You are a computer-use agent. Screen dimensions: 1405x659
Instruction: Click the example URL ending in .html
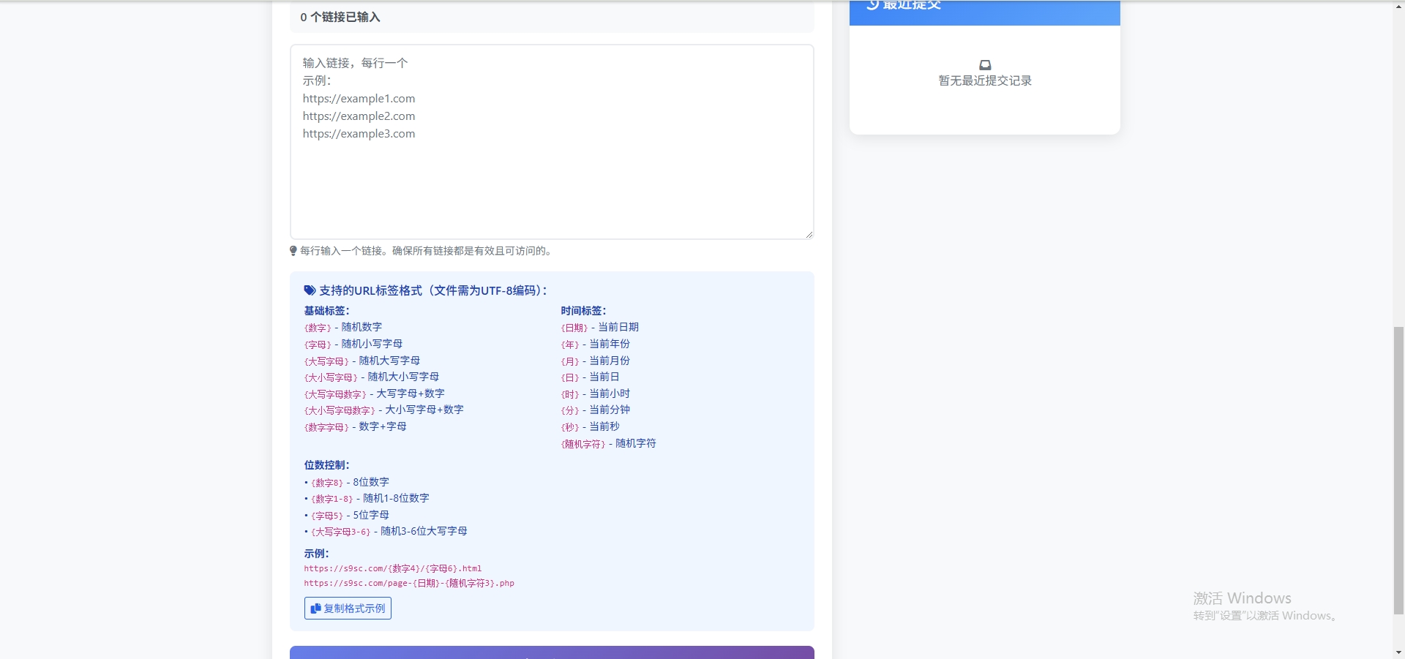[393, 568]
